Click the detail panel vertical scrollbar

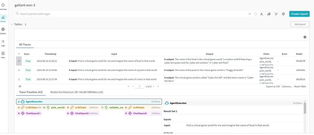pyautogui.click(x=305, y=108)
